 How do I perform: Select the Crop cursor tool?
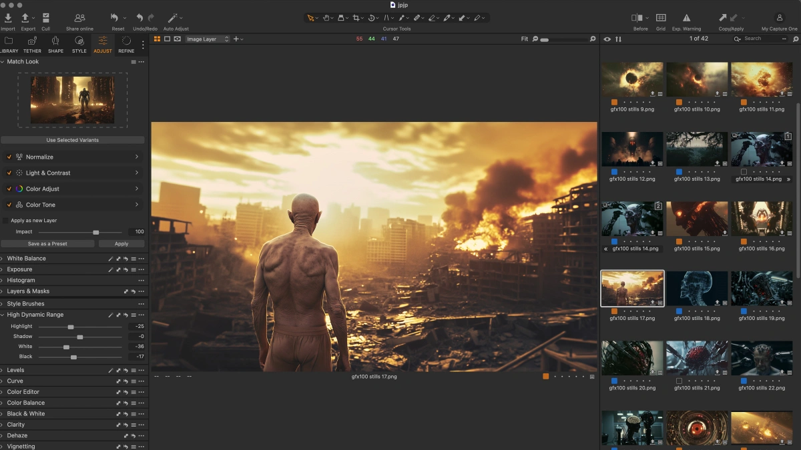pos(357,18)
